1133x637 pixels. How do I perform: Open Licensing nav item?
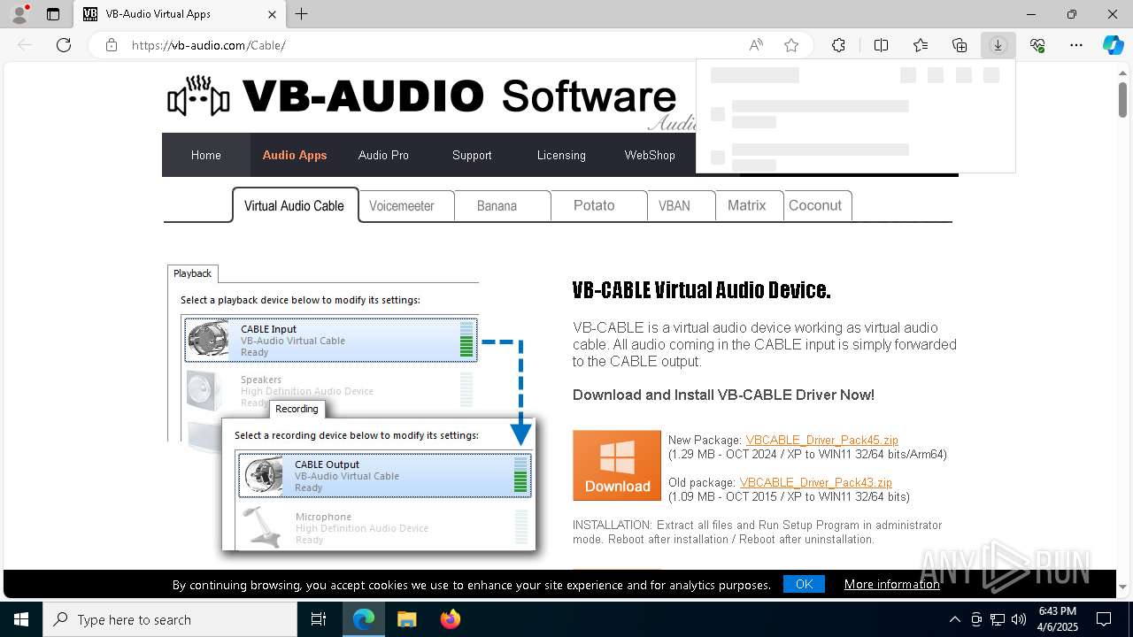[x=561, y=155]
